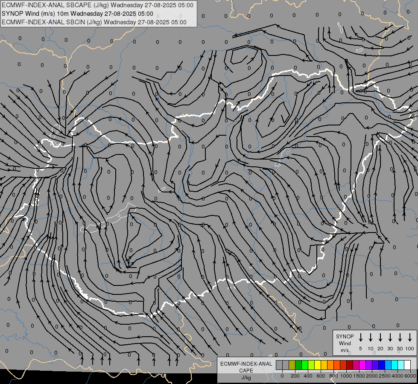Select the dark green CAPE legend swatch
This screenshot has width=418, height=384.
[x=298, y=365]
